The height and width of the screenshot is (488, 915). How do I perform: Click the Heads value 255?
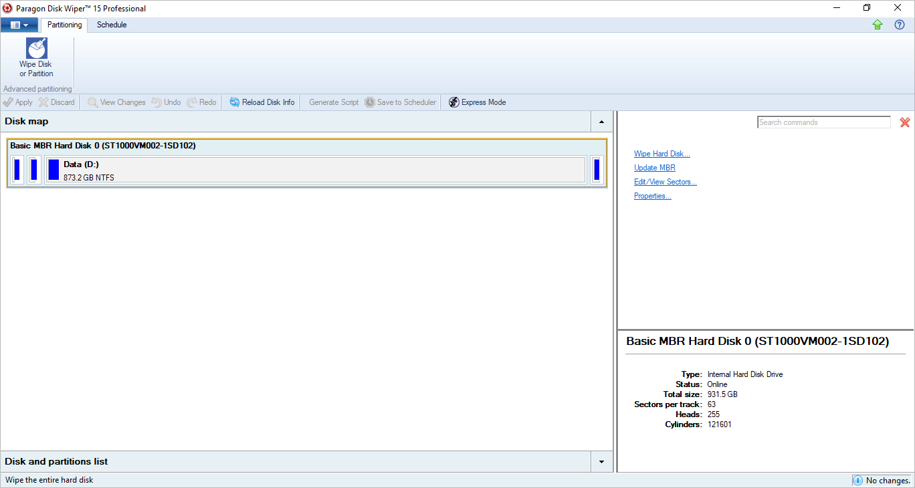pos(714,414)
